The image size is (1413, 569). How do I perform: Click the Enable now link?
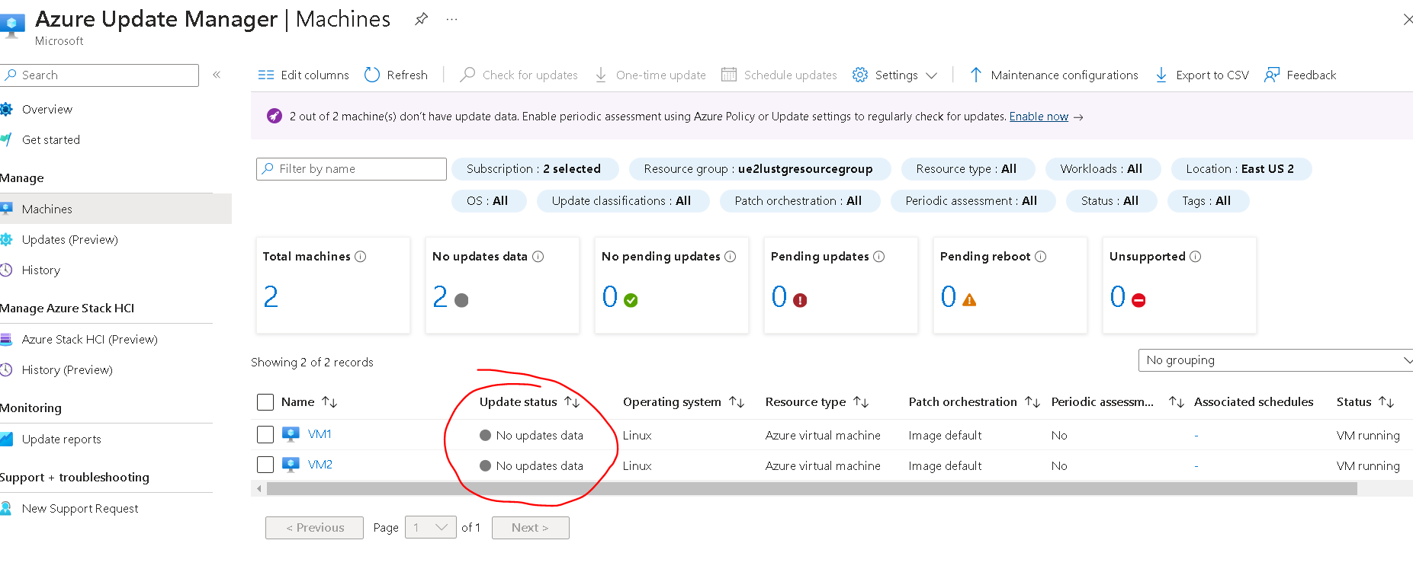[1039, 117]
